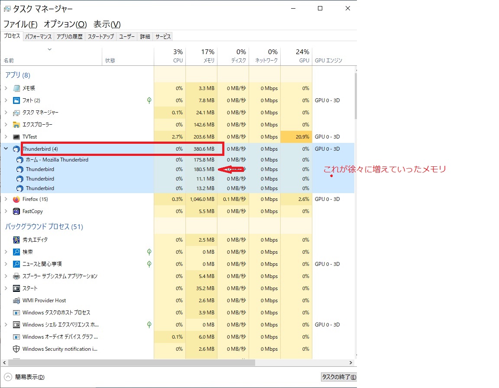
Task: Click the エクスプローラー folder icon
Action: click(x=16, y=125)
